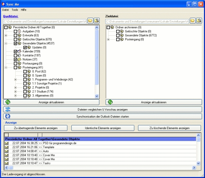Expand the Entwürfe (63) tree node
This screenshot has height=178, width=205.
coord(6,35)
